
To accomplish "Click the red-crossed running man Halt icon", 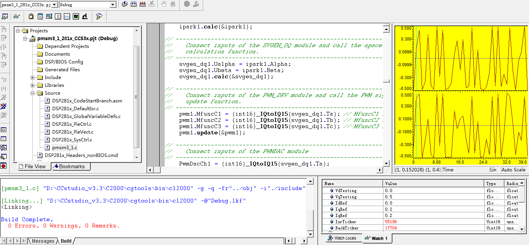I will [4, 106].
